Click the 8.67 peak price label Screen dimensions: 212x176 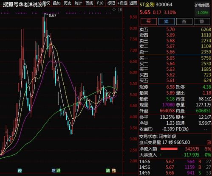pyautogui.click(x=53, y=15)
